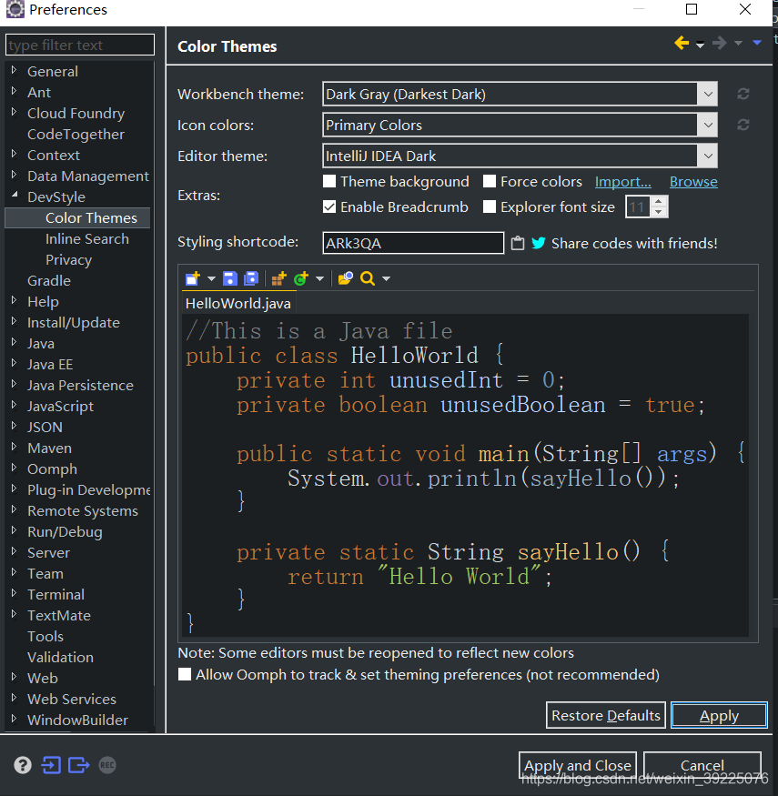Increase explorer font size with the up arrow
The image size is (778, 796).
coord(659,202)
